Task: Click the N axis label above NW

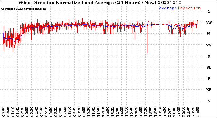Action: pos(209,11)
